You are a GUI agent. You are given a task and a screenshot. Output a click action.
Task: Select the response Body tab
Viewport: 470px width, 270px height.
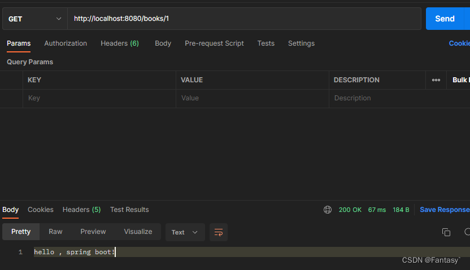point(11,210)
